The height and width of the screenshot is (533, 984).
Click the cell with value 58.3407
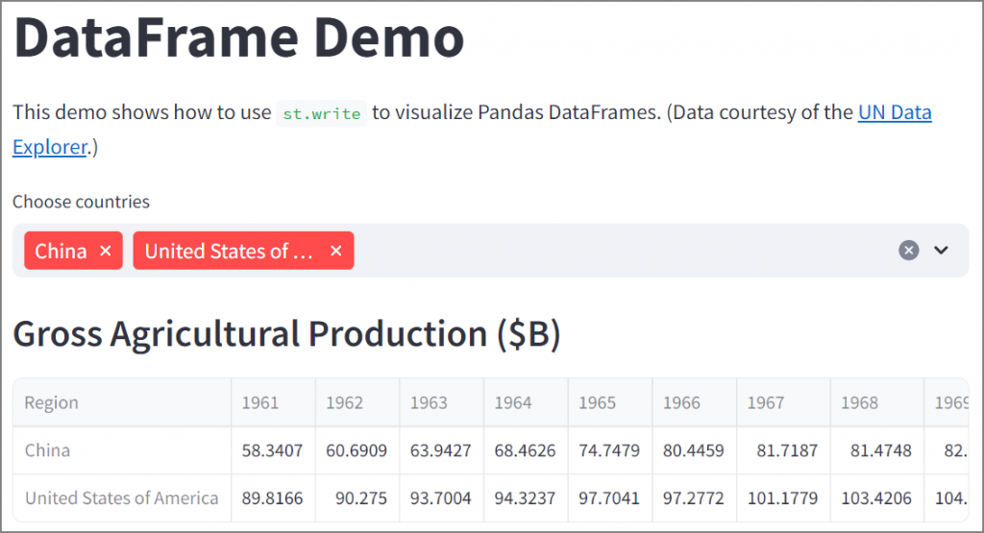(274, 449)
